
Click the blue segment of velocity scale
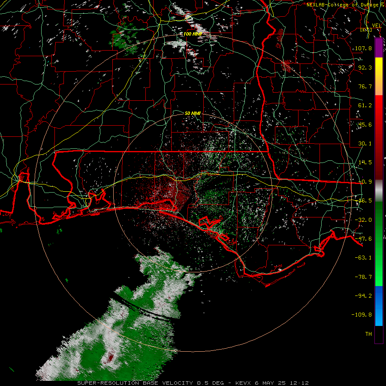coord(379,306)
